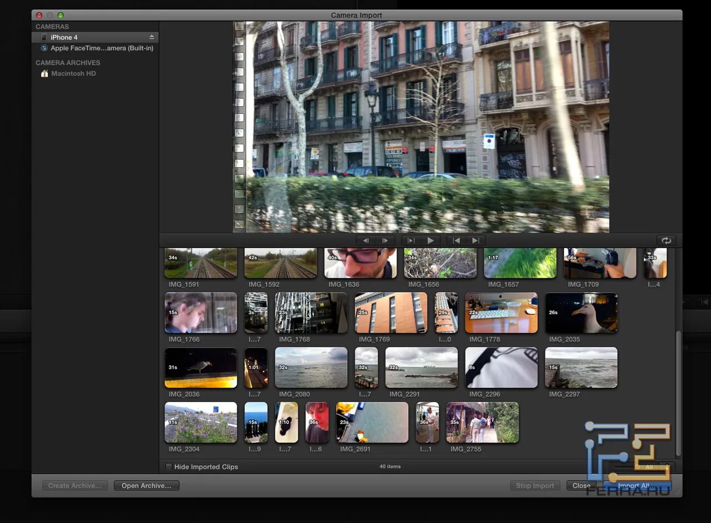
Task: Select the IMG_2080 sea clip
Action: pos(311,368)
